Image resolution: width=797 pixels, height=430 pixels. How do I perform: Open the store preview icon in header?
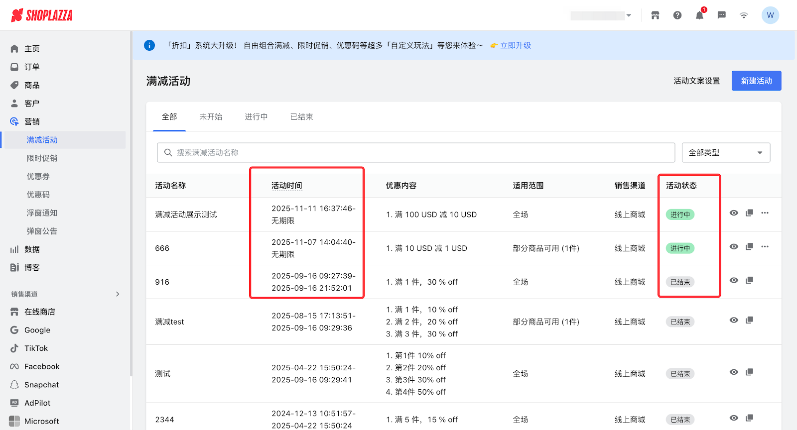coord(655,15)
